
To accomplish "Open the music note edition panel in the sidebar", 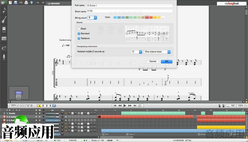I will point(4,10).
